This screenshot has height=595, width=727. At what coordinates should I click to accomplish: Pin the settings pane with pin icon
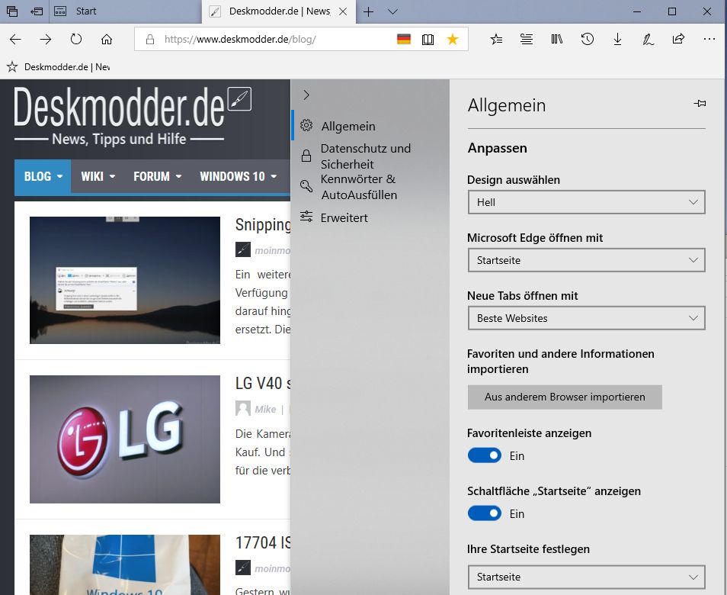(x=700, y=104)
